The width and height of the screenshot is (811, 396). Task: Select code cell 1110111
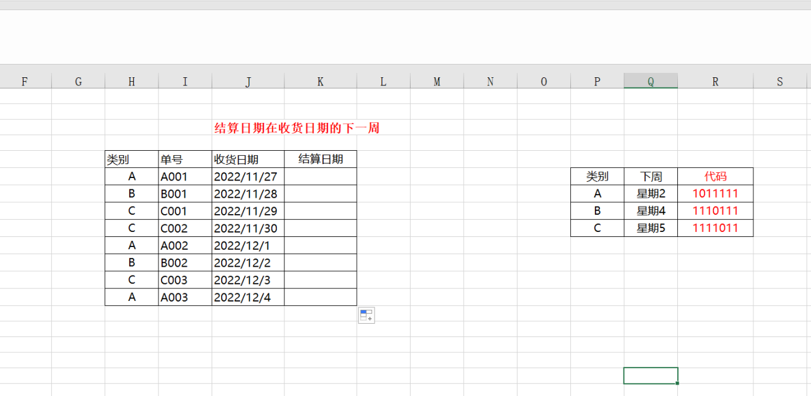pos(715,211)
